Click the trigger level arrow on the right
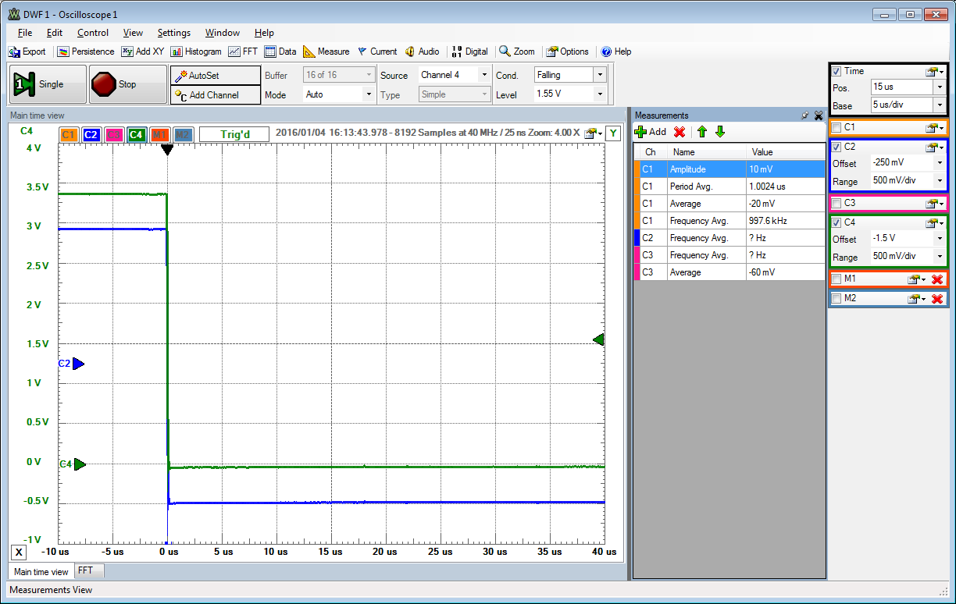 pos(598,339)
